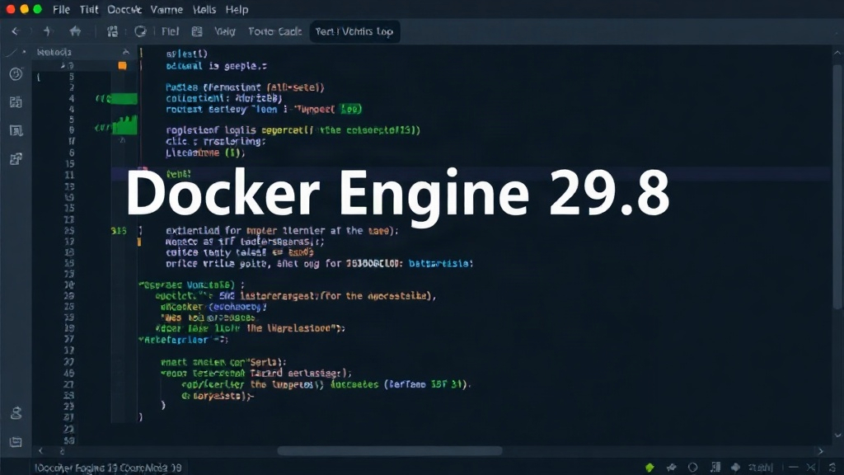Click the forward arrow toolbar icon
This screenshot has width=844, height=475.
pyautogui.click(x=47, y=31)
